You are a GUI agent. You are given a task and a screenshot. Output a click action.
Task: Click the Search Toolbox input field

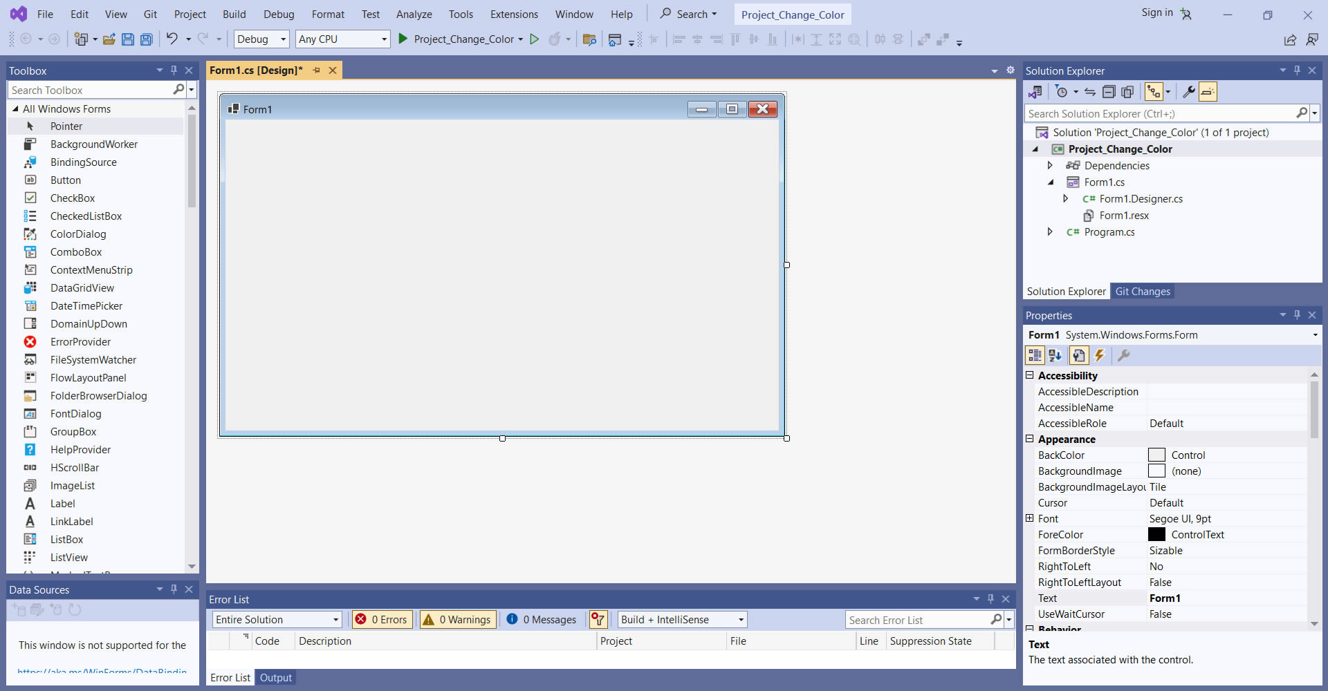pyautogui.click(x=90, y=91)
